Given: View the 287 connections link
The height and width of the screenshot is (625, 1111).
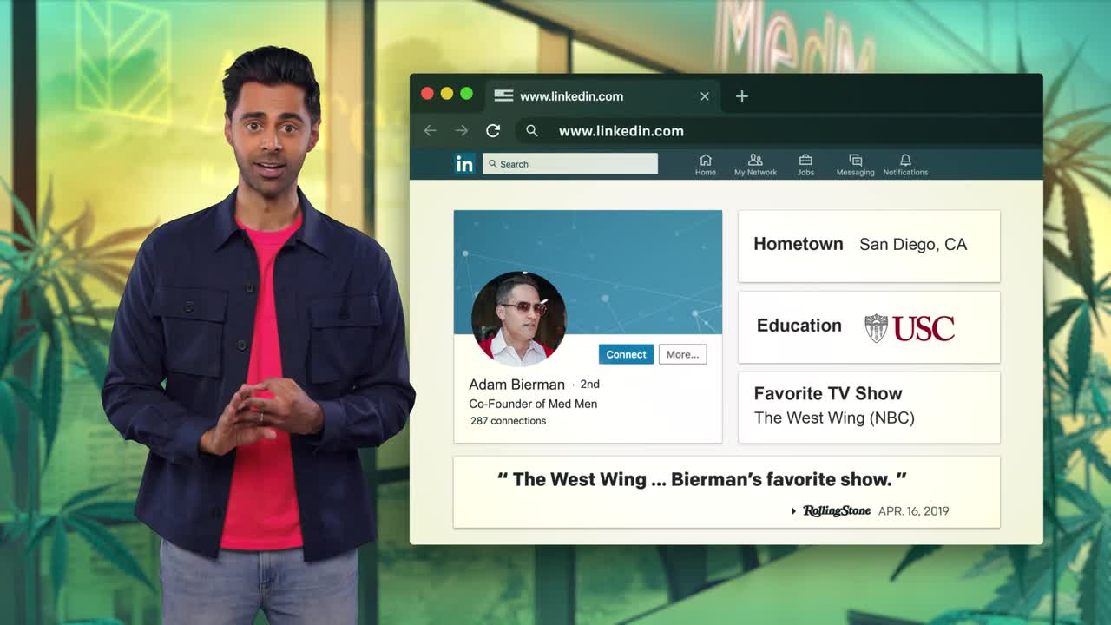Looking at the screenshot, I should (x=508, y=421).
